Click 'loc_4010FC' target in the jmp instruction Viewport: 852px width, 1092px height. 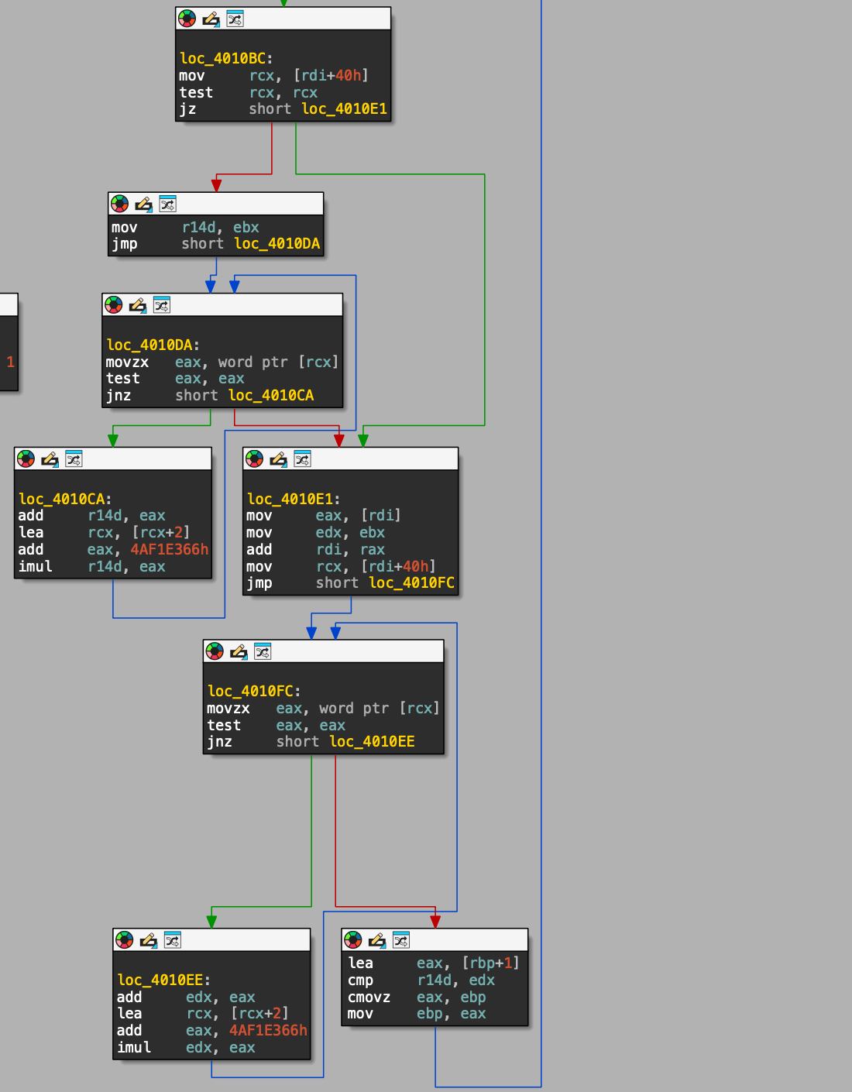pyautogui.click(x=412, y=583)
